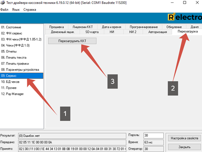
Task: Switch to the НИ 2 tab
Action: point(133,32)
